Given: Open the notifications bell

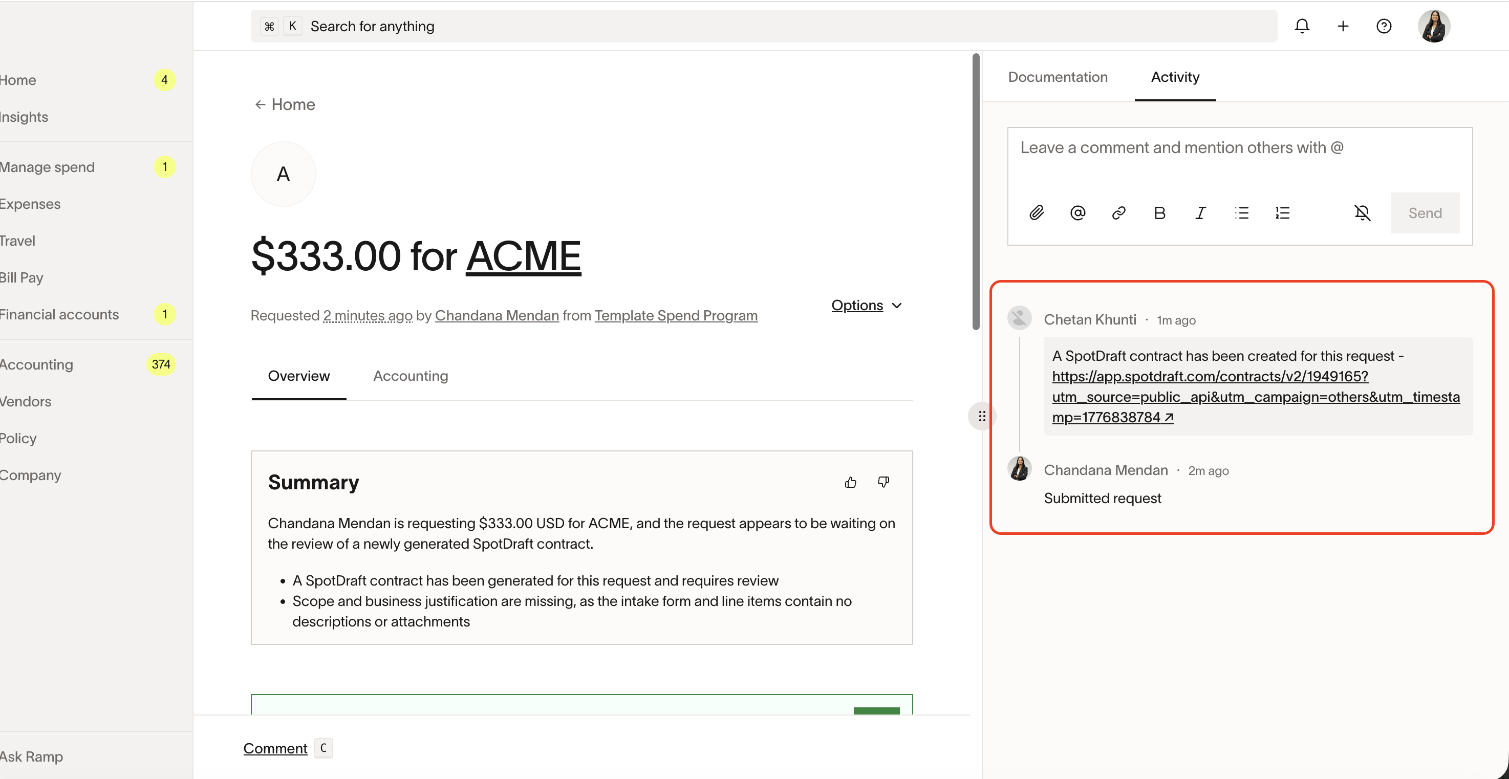Looking at the screenshot, I should (x=1302, y=26).
